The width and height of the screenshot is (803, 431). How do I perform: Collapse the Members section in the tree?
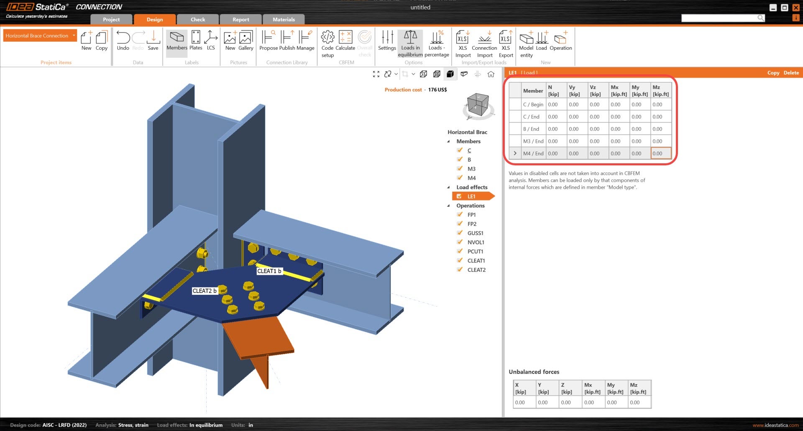[x=449, y=141]
